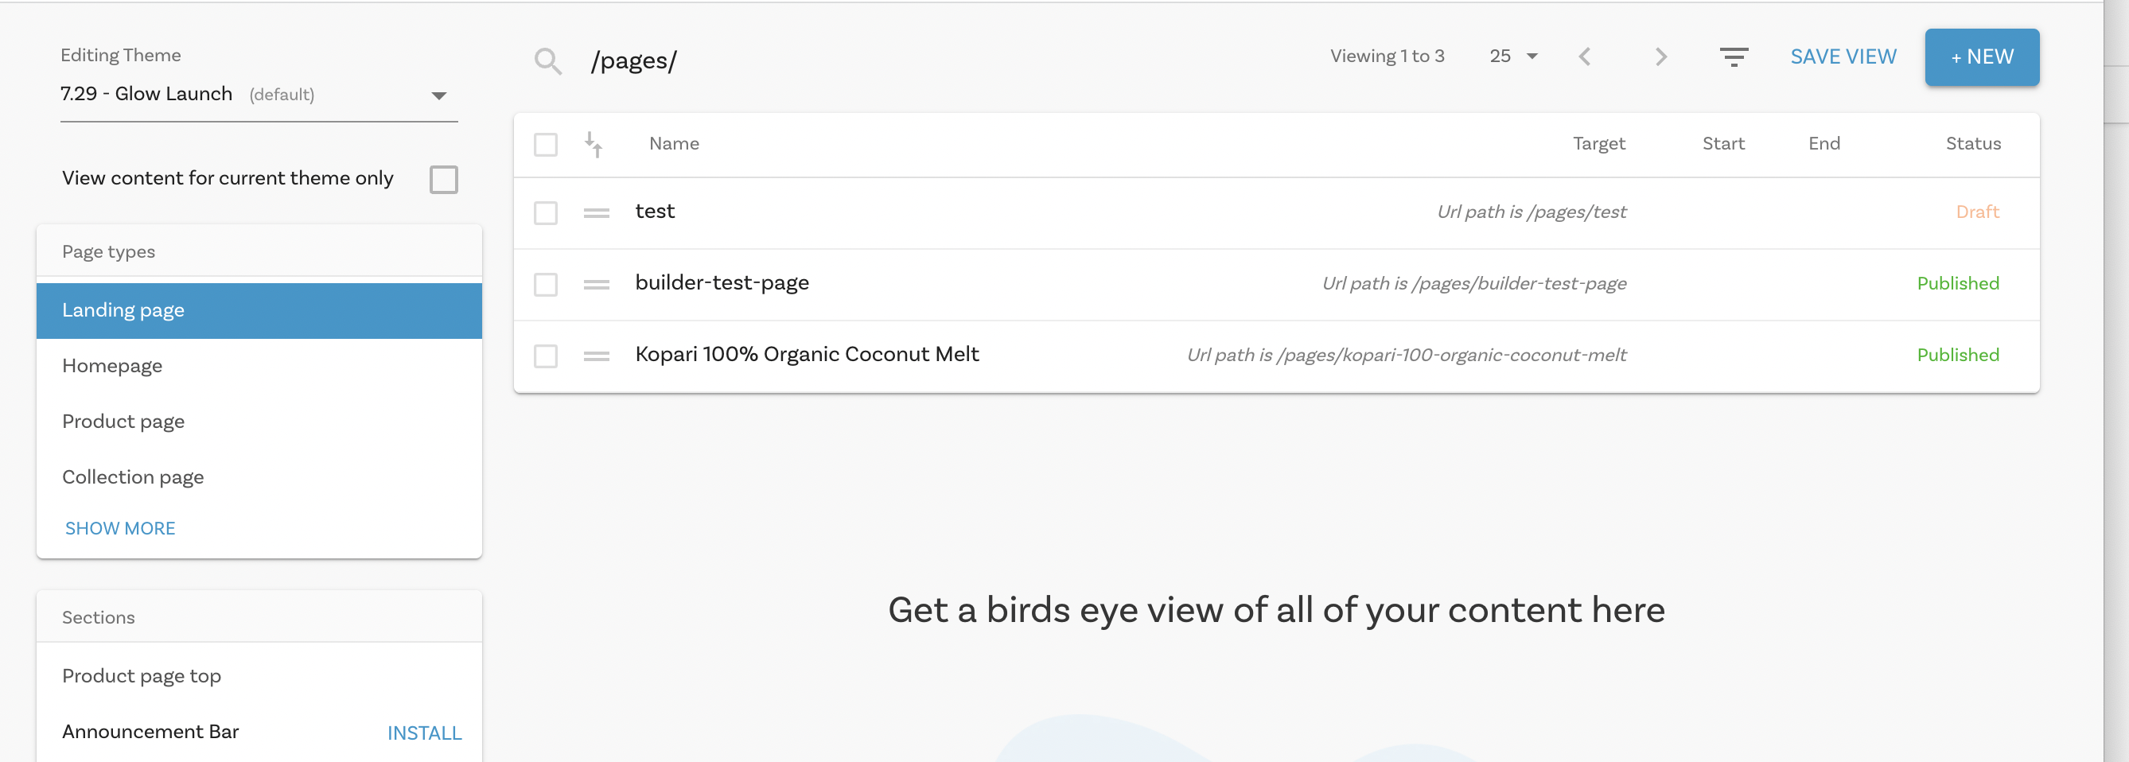The image size is (2129, 762).
Task: Click drag handle for builder-test-page row
Action: click(x=596, y=284)
